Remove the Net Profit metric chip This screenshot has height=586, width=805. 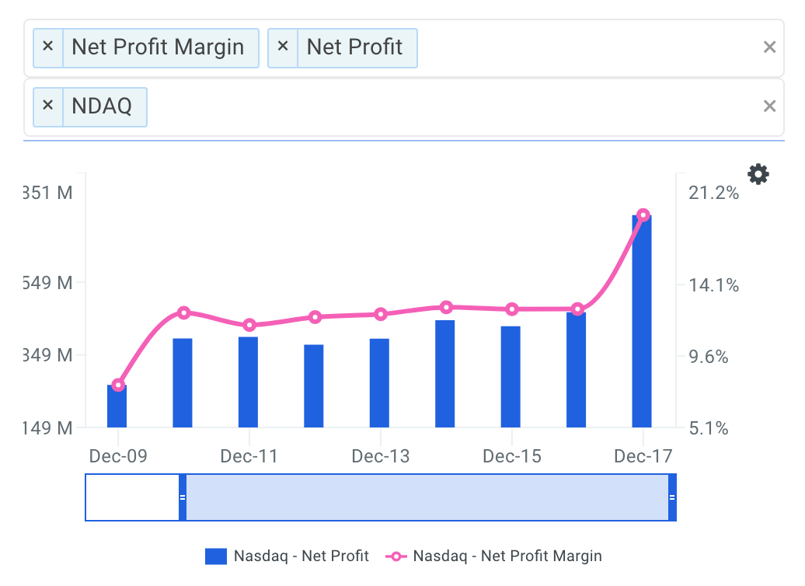[x=284, y=47]
